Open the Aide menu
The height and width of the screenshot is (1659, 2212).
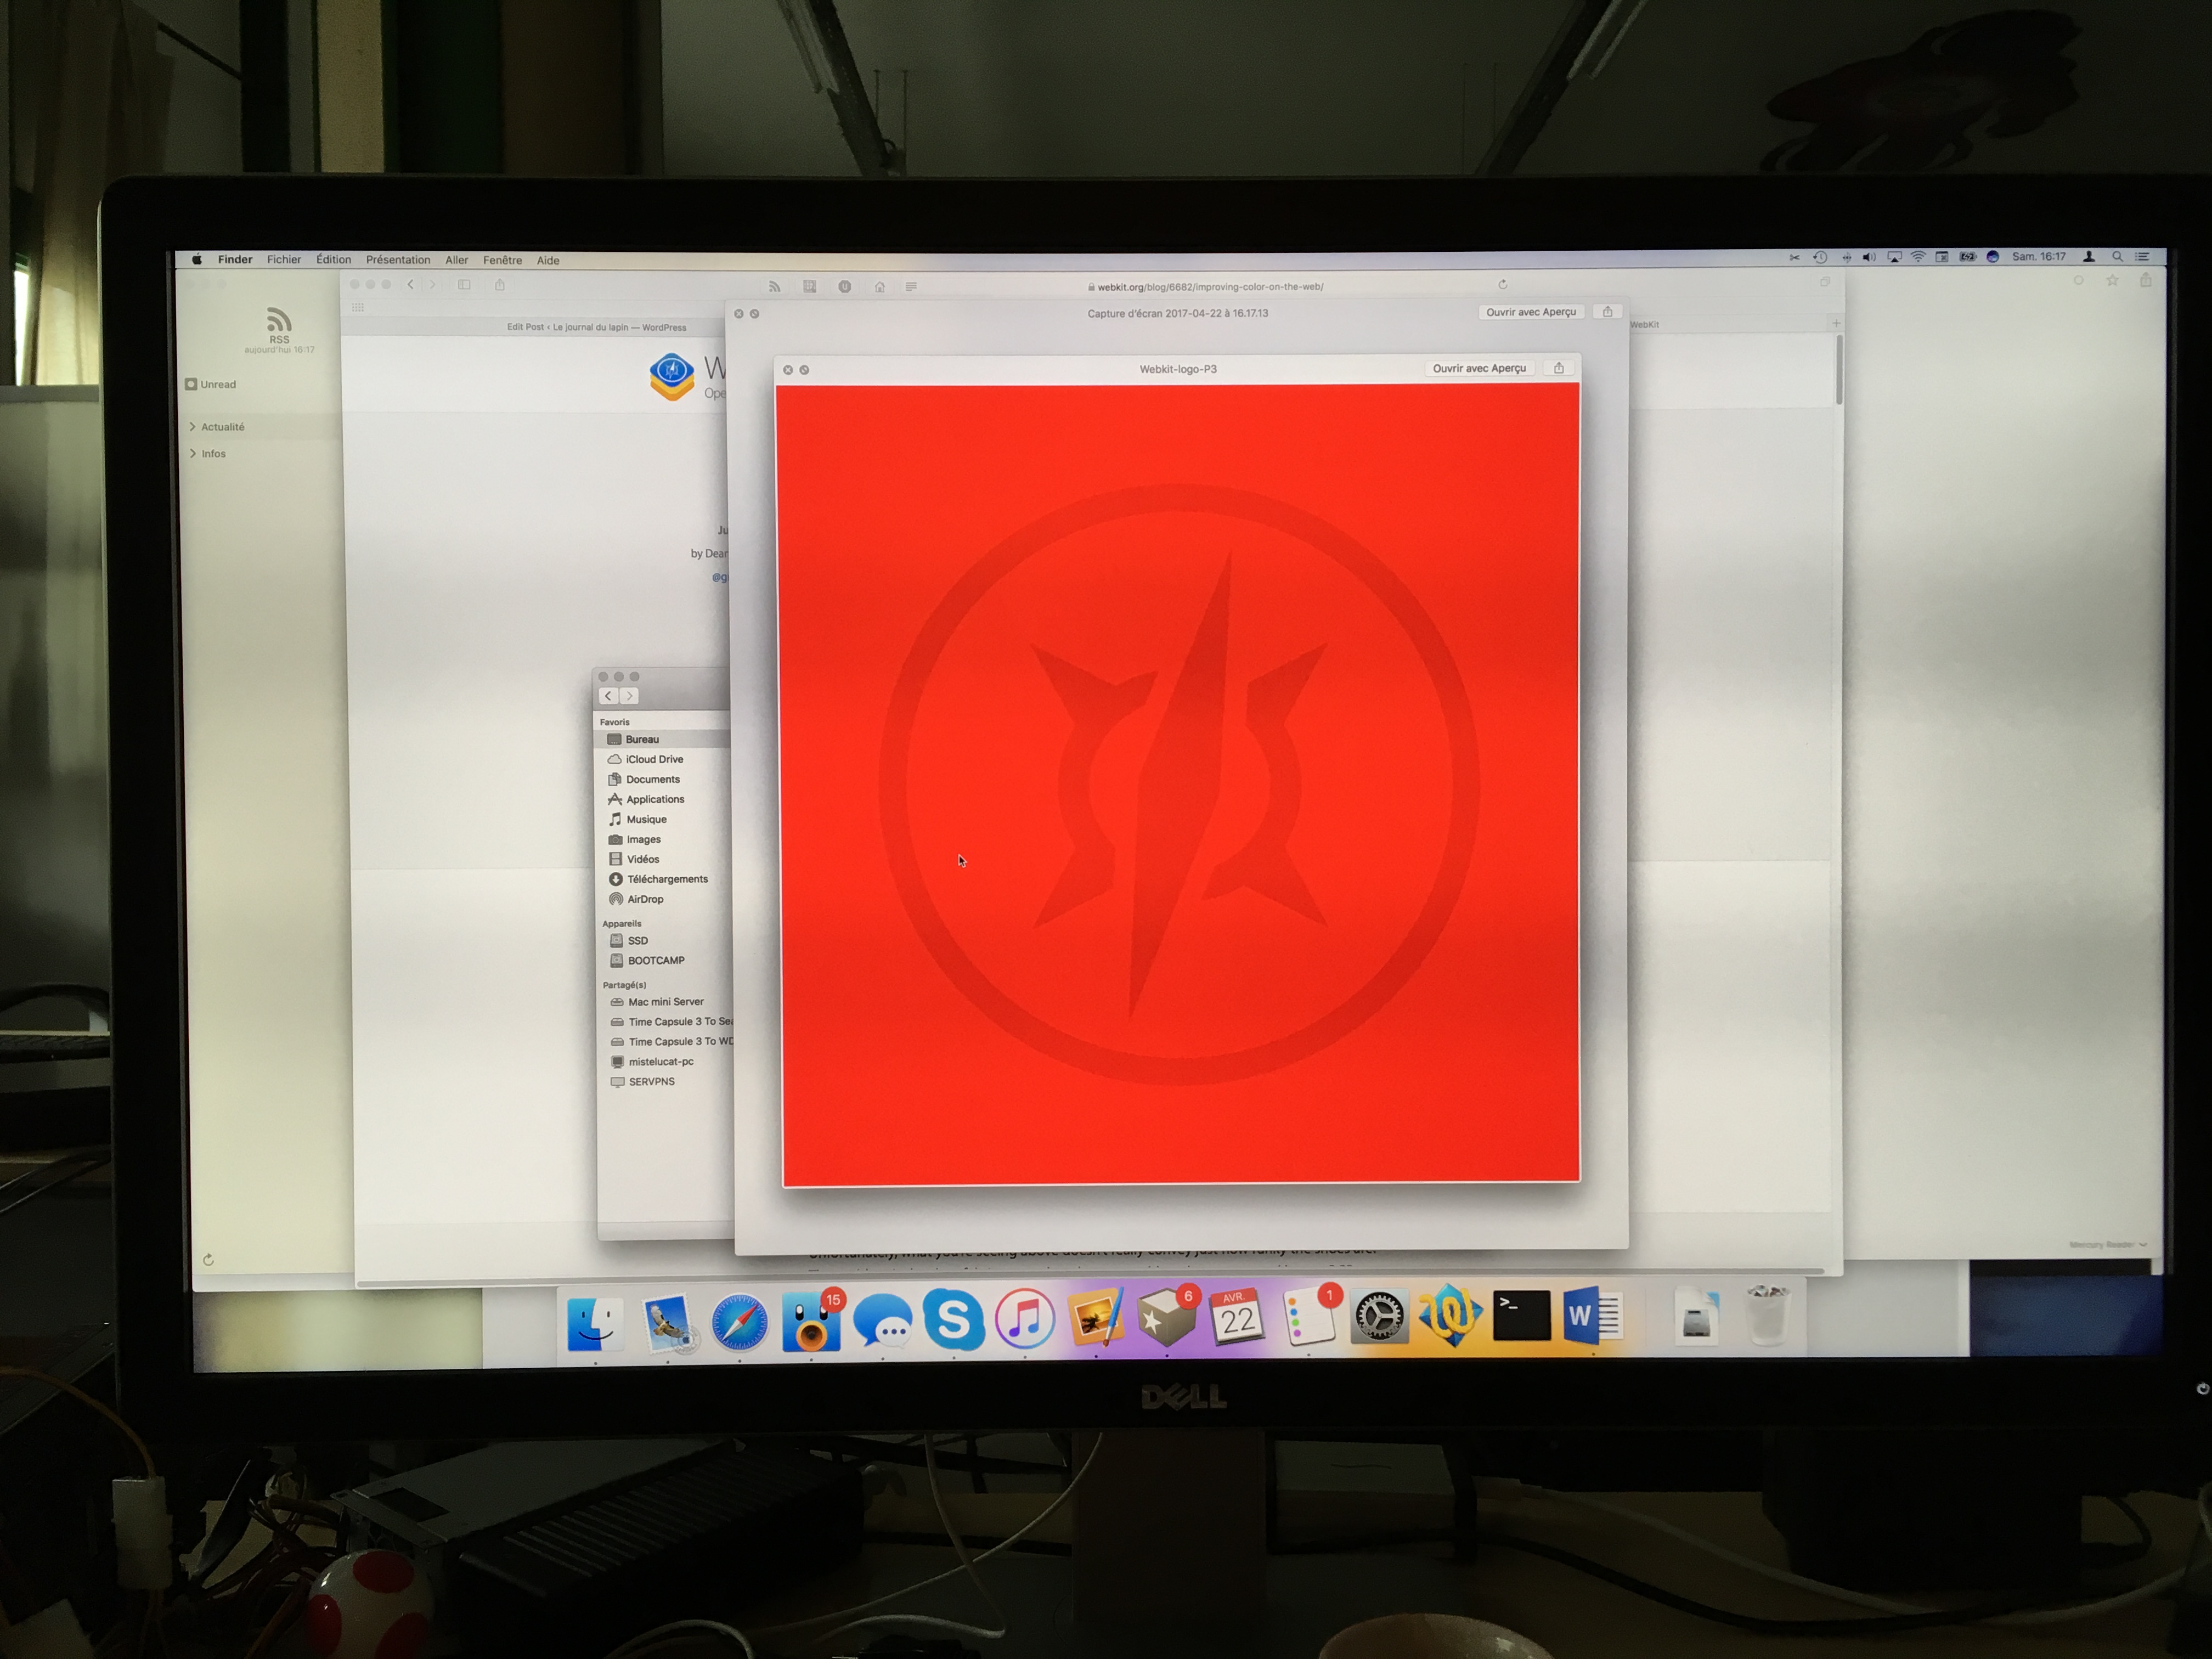548,260
